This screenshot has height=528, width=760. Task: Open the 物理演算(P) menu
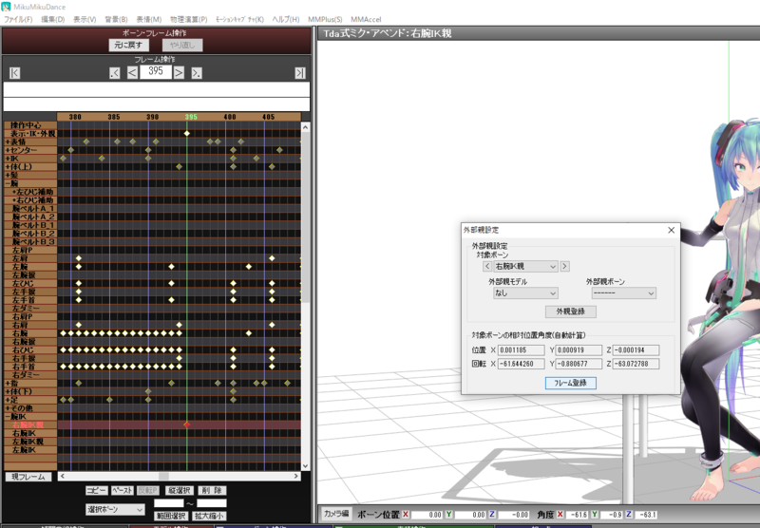point(188,19)
